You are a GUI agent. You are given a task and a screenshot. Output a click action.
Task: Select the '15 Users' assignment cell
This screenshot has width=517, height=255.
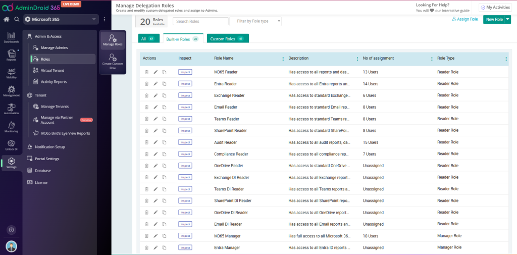[371, 142]
